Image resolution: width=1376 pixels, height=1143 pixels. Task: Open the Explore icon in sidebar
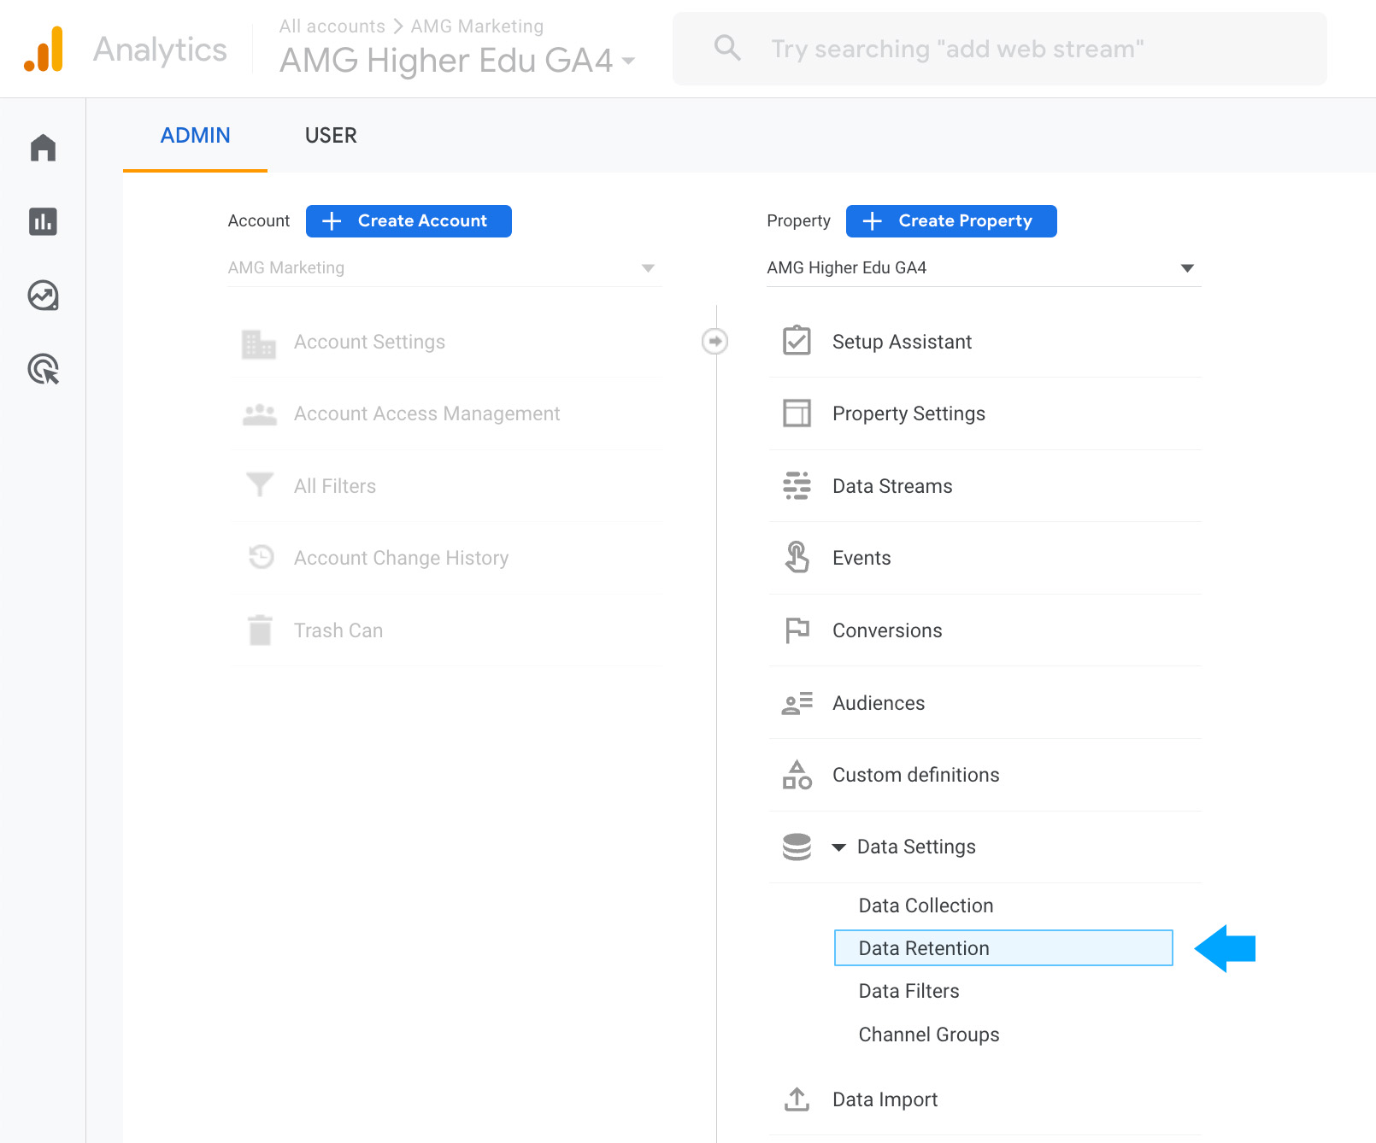coord(43,296)
